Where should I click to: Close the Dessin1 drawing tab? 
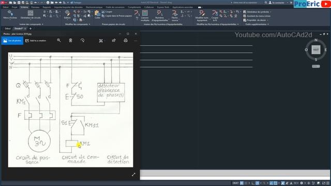[25, 28]
